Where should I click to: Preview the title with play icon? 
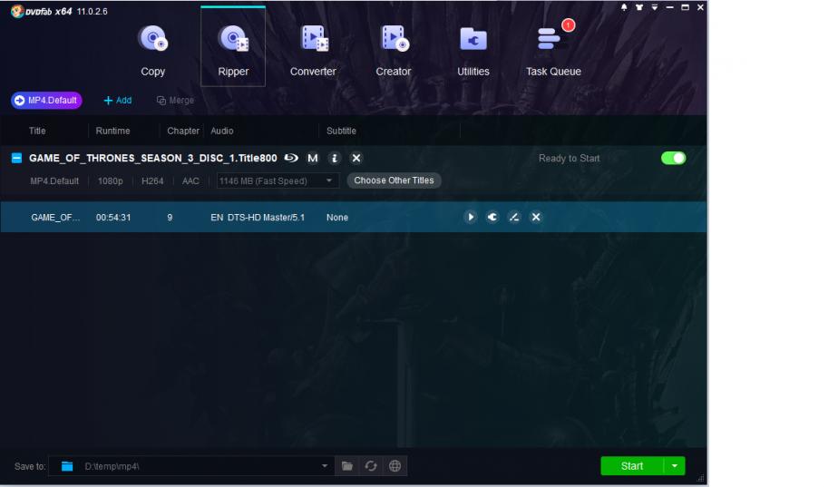tap(471, 217)
